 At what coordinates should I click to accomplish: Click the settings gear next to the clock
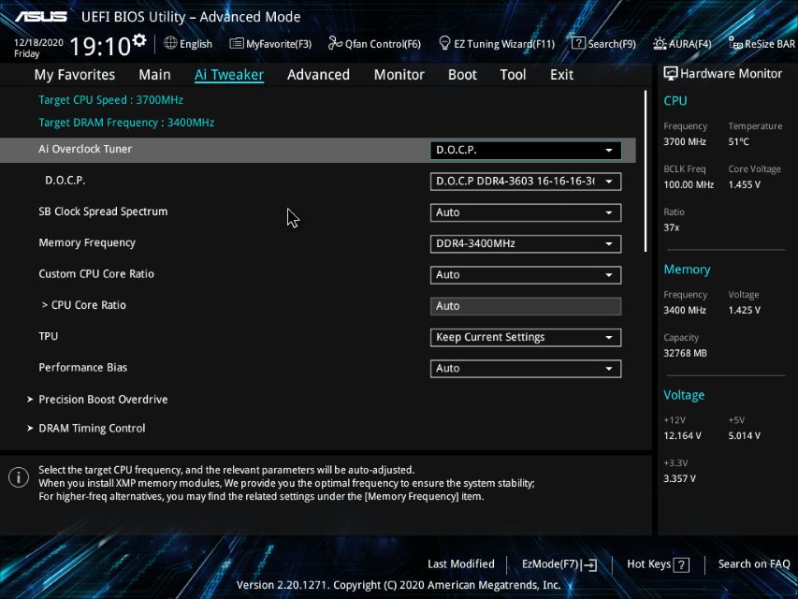pyautogui.click(x=139, y=40)
